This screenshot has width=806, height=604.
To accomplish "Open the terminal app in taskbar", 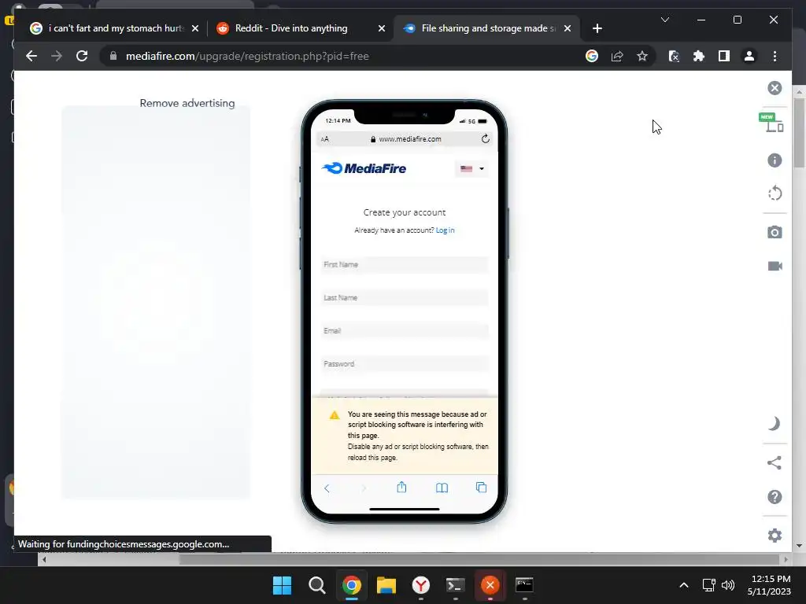I will [x=456, y=585].
